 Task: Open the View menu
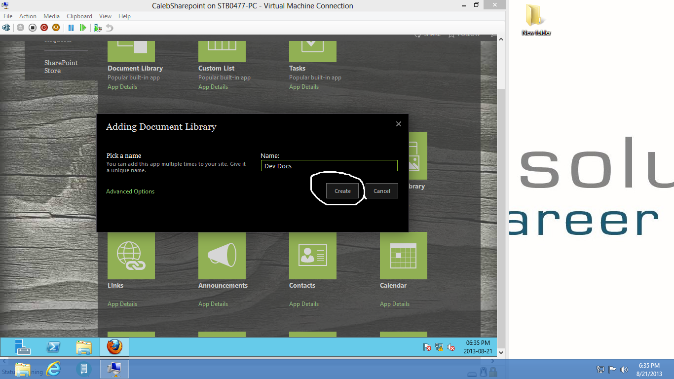[x=105, y=16]
